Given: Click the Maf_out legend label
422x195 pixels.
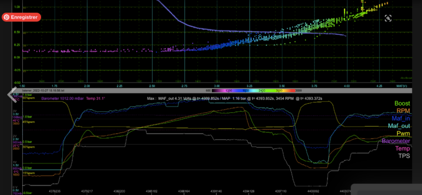Looking at the screenshot, I should (399, 126).
